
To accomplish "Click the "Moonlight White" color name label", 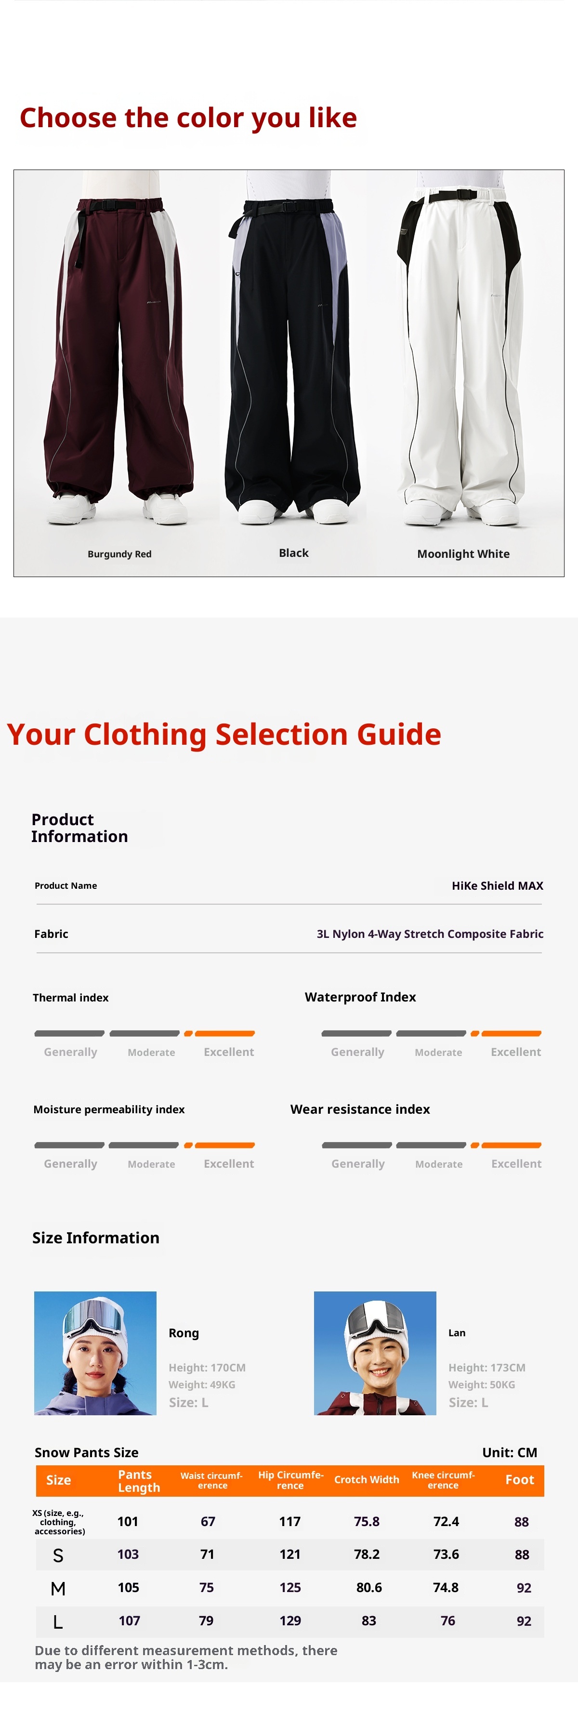I will 463,553.
